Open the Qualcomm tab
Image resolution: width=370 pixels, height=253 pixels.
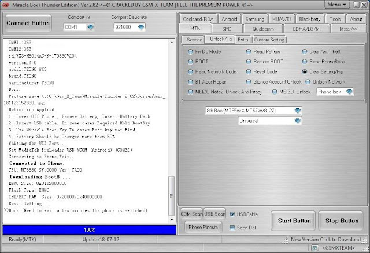(x=263, y=29)
